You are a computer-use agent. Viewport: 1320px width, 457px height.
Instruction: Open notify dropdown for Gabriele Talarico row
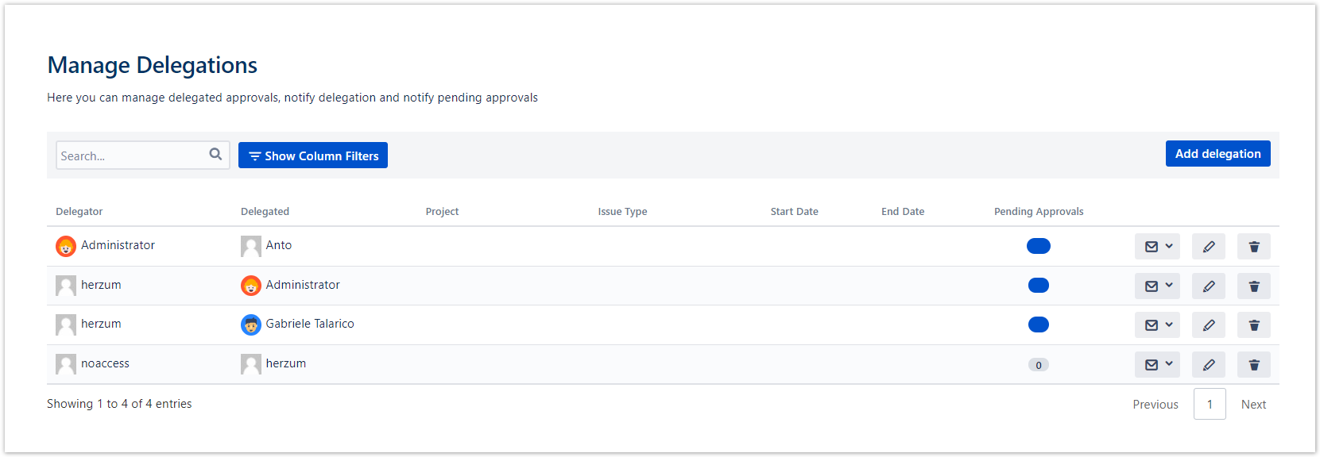coord(1157,325)
